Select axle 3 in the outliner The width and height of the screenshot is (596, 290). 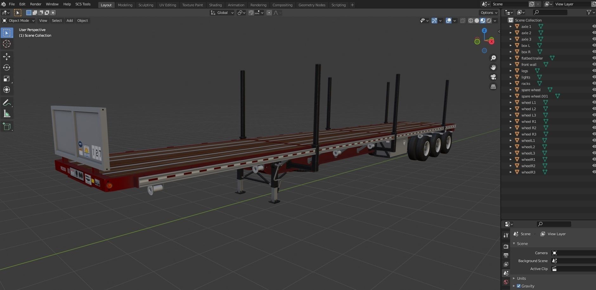526,39
